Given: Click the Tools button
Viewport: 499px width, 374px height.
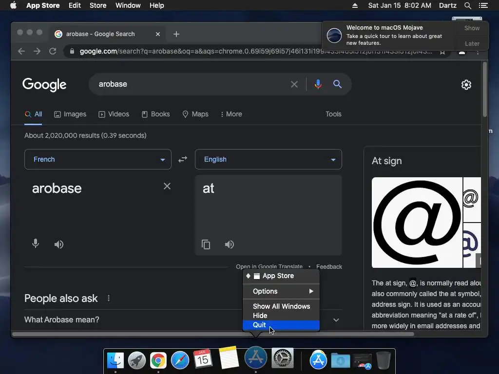Looking at the screenshot, I should tap(333, 114).
